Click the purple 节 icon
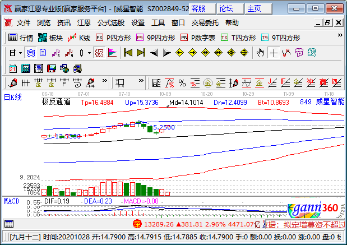 click(x=299, y=53)
